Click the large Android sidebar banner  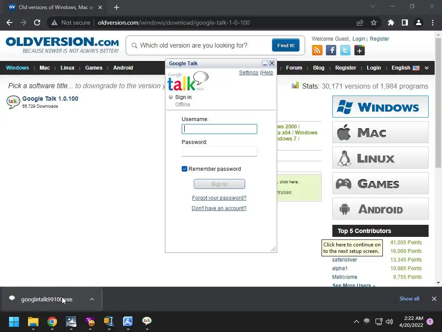pyautogui.click(x=380, y=209)
